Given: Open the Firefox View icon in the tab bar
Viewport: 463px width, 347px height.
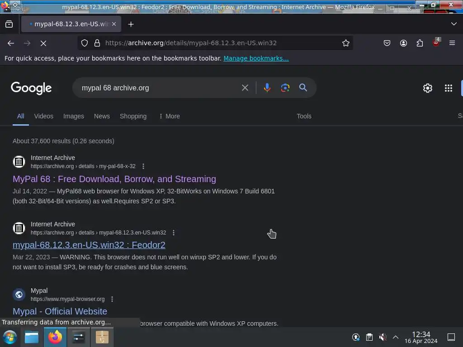Looking at the screenshot, I should [x=9, y=24].
